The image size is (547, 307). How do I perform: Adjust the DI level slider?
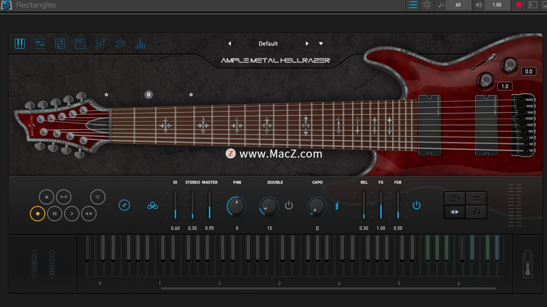(x=175, y=205)
